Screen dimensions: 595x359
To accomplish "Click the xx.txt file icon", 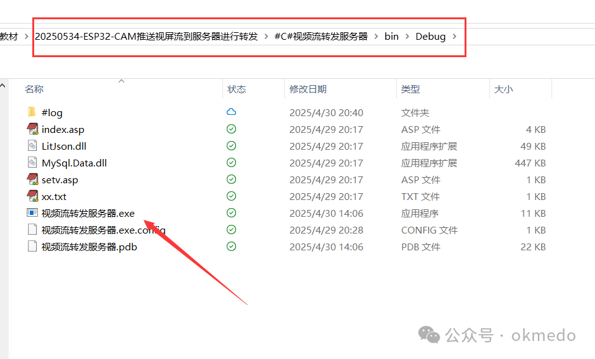I will click(32, 196).
